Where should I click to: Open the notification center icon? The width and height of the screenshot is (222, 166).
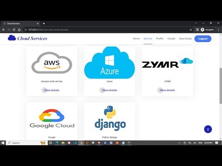(x=216, y=143)
